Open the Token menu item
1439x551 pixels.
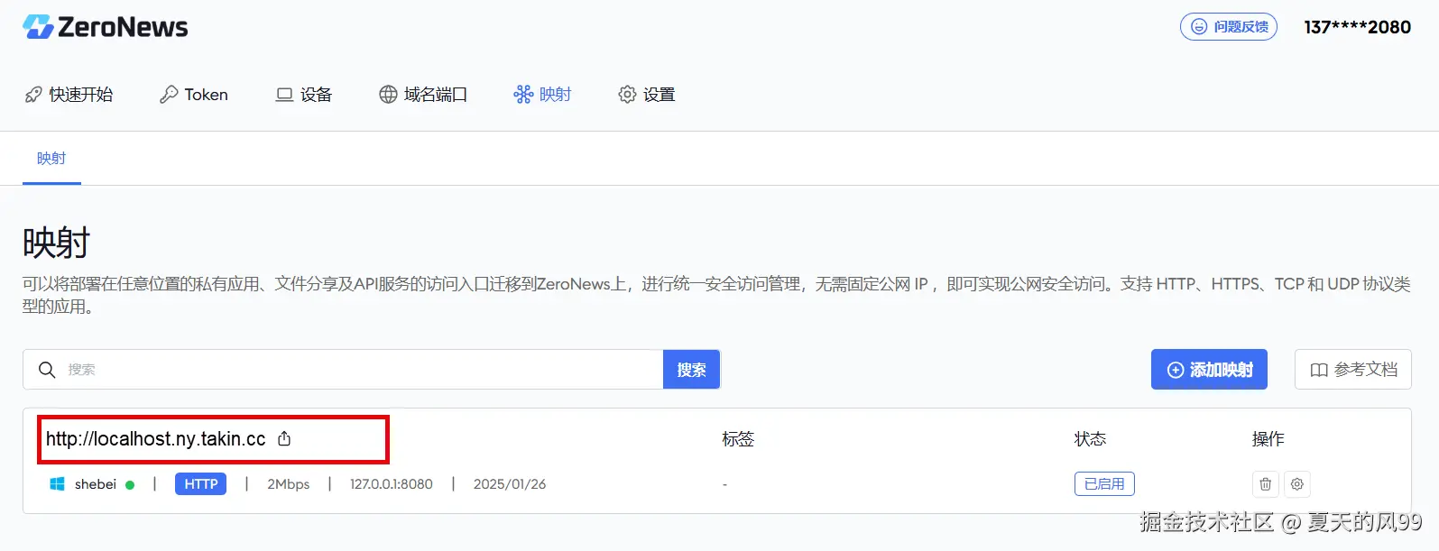click(x=194, y=95)
